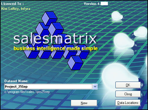
Task: Click the business intelligence made simple tagline
Action: point(56,49)
